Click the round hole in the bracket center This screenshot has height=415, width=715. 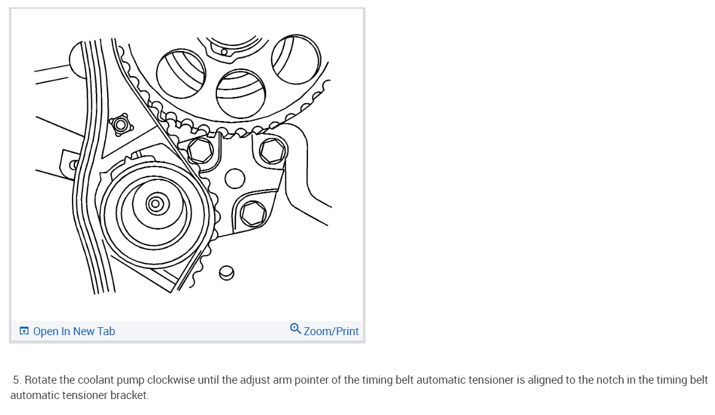[x=235, y=179]
